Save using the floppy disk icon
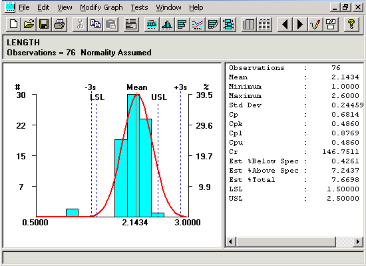 click(x=44, y=24)
